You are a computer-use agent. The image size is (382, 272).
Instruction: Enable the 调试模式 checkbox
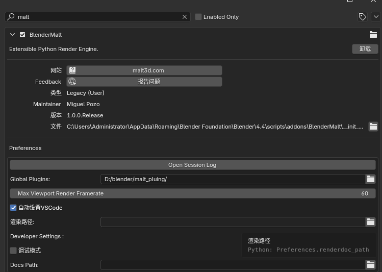point(13,251)
